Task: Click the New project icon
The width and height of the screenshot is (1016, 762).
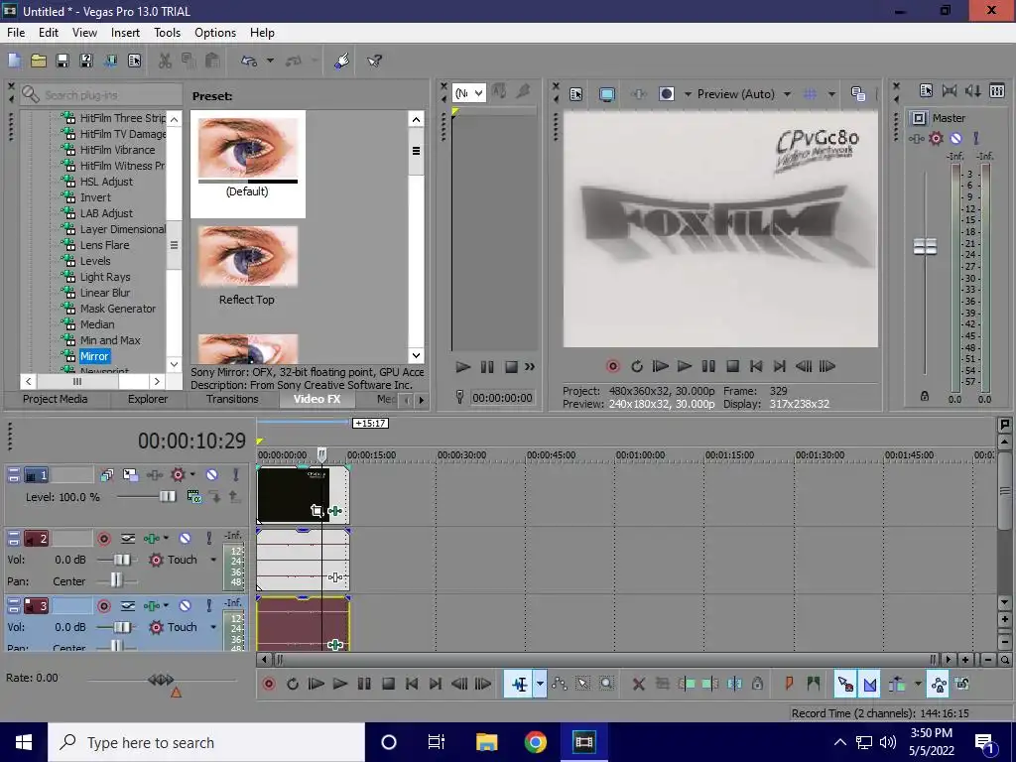Action: click(x=14, y=61)
